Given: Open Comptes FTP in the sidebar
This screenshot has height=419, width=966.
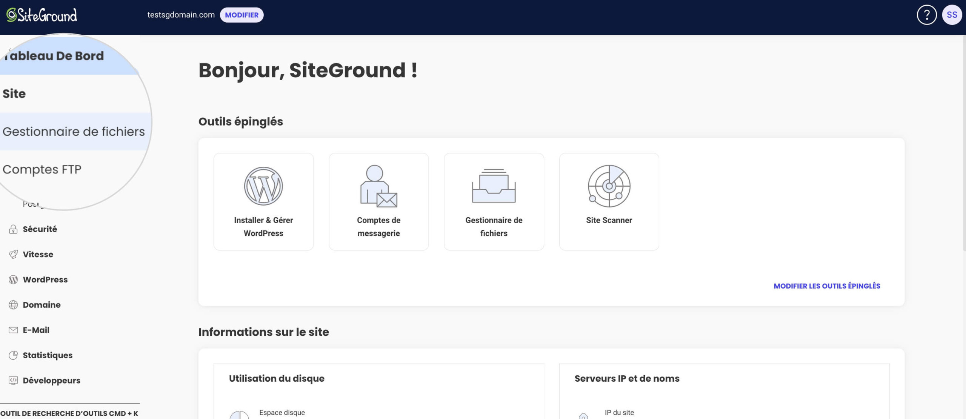Looking at the screenshot, I should pos(42,169).
